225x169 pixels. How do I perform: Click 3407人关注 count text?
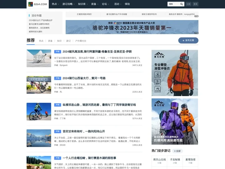[137, 65]
